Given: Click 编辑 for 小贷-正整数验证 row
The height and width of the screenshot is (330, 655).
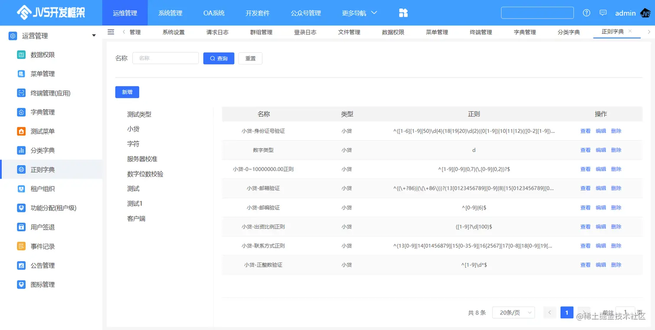Looking at the screenshot, I should [601, 265].
